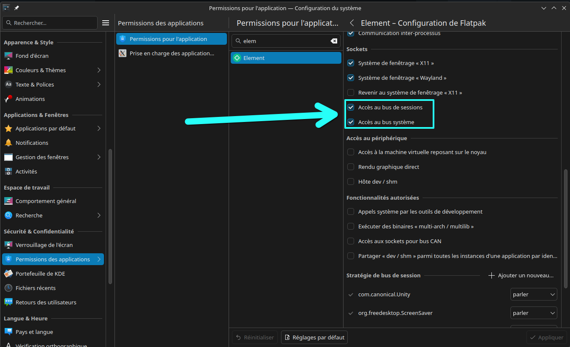The image size is (570, 347).
Task: Click the Rechercher search field
Action: click(50, 23)
